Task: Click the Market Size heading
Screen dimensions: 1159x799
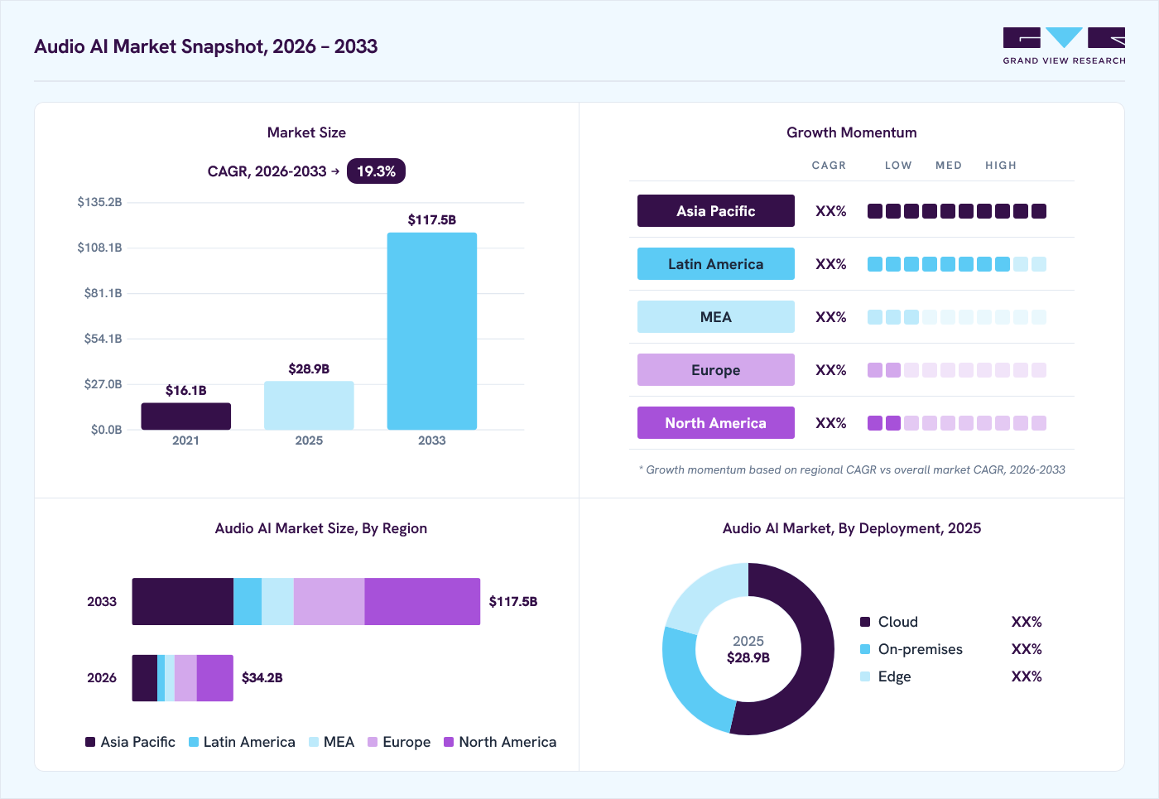Action: pyautogui.click(x=306, y=132)
